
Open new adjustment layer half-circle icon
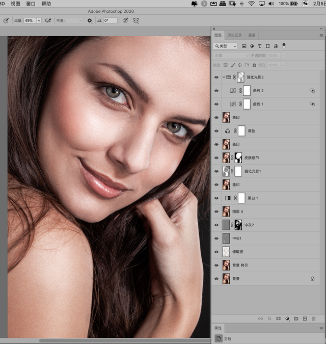click(287, 319)
